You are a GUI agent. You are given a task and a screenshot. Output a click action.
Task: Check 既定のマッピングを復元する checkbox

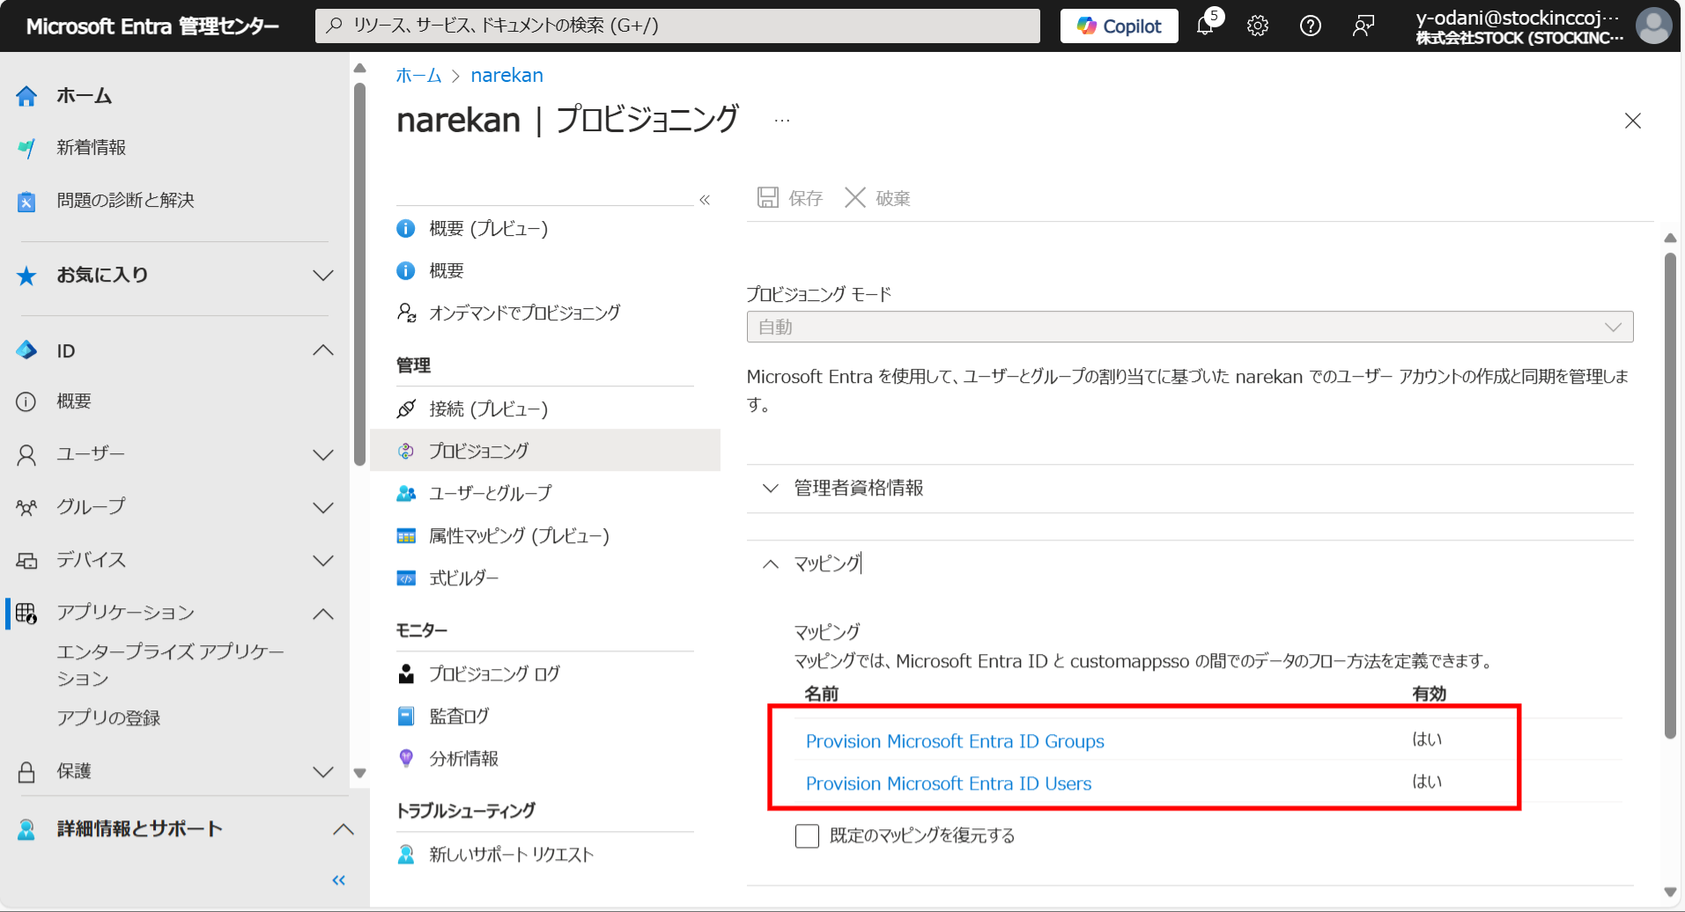(807, 835)
